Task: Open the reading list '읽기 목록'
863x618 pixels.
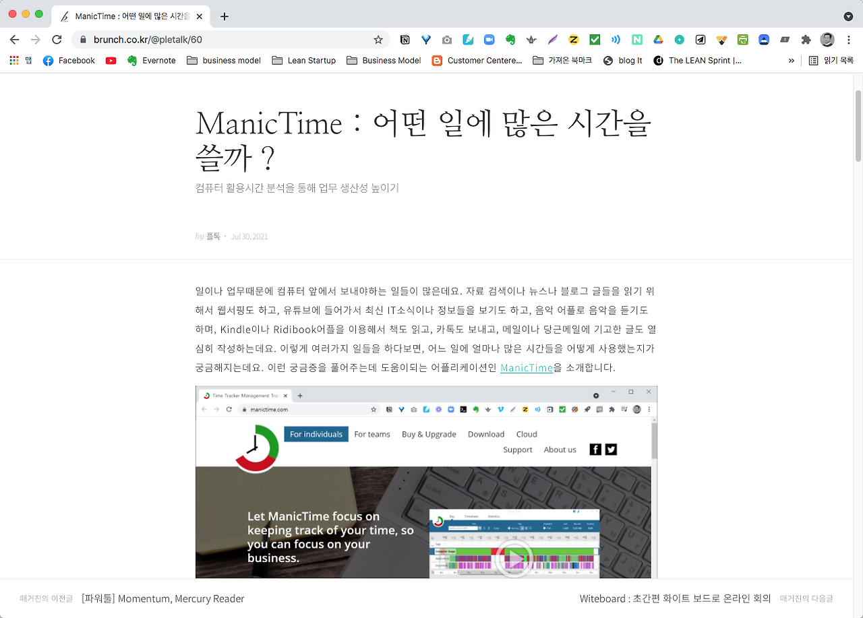Action: point(831,61)
